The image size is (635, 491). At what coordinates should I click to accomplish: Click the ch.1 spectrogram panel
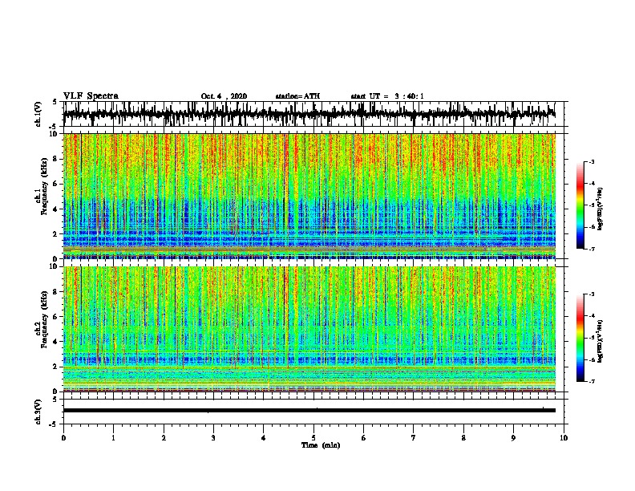coord(309,196)
